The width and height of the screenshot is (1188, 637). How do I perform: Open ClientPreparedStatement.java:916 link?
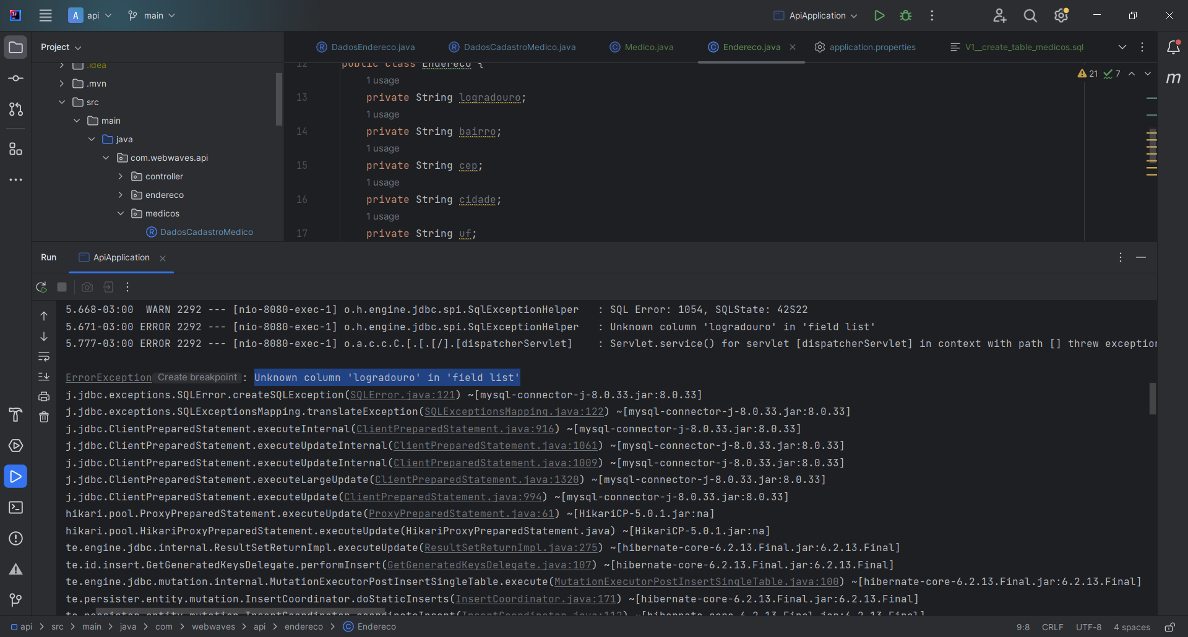(x=455, y=429)
